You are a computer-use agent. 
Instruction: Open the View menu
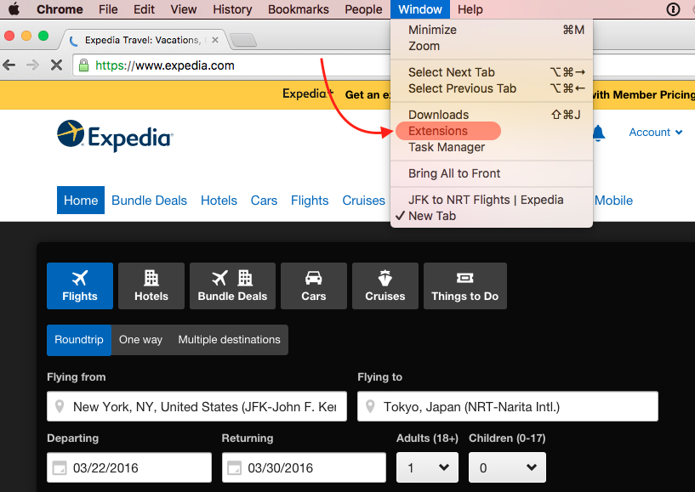pos(184,9)
